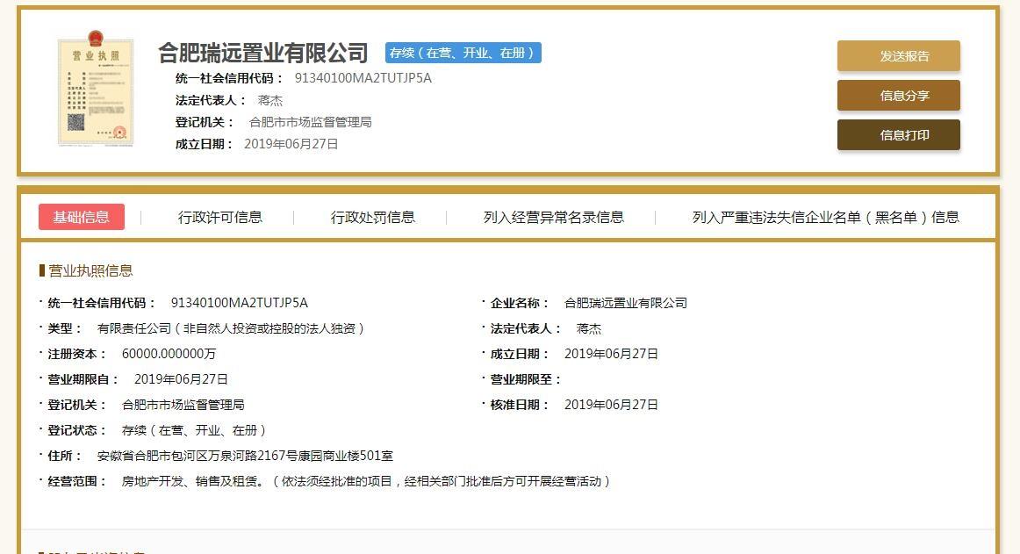This screenshot has height=554, width=1020.
Task: Click the 信息分享 button
Action: pos(898,96)
